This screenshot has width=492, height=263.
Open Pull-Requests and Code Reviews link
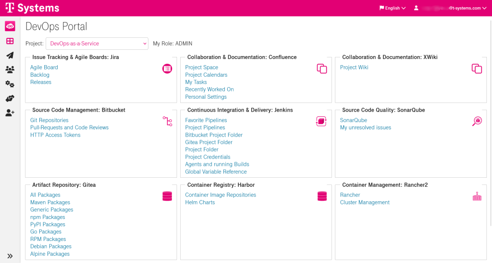[x=69, y=127]
